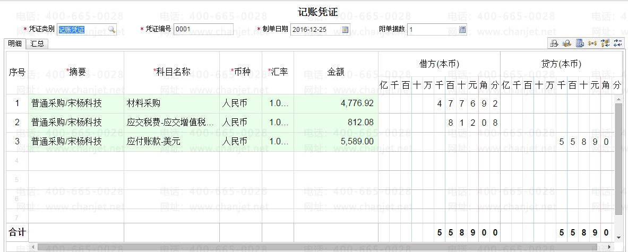This screenshot has width=628, height=252.
Task: Click the $=$ balance amount icon
Action: [x=592, y=43]
